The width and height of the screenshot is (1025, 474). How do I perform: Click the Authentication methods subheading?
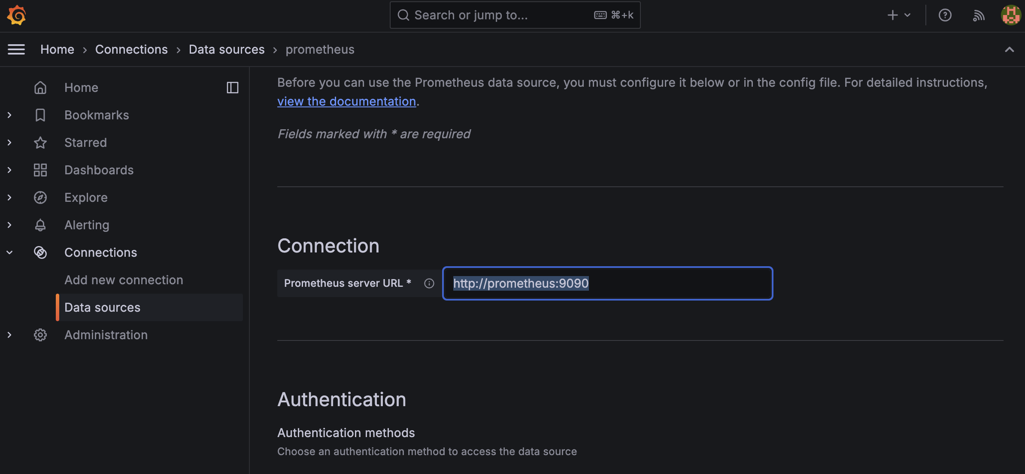[x=346, y=433]
